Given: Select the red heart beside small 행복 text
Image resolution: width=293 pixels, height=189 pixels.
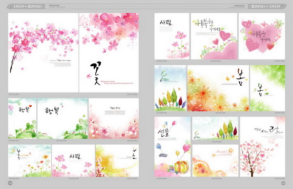Looking at the screenshot, I should [30, 106].
